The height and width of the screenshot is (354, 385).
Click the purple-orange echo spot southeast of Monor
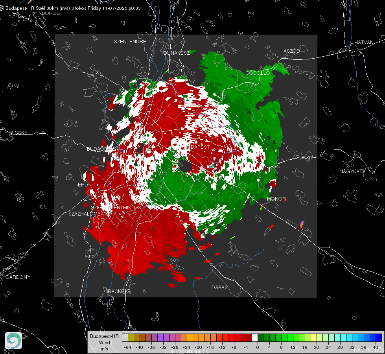(x=302, y=225)
